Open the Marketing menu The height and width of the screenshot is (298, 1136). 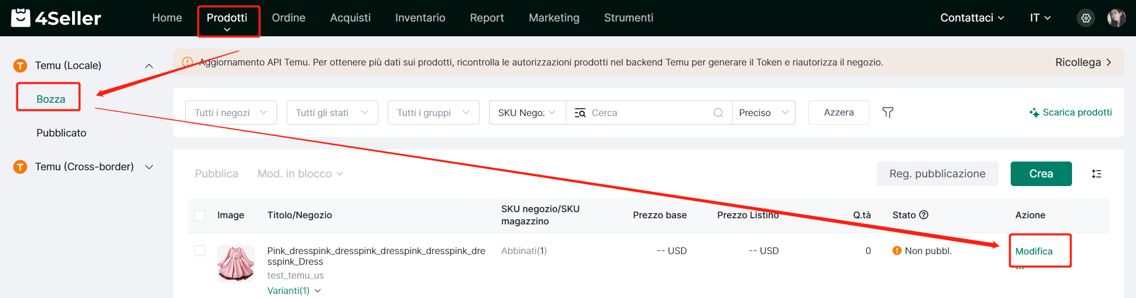(554, 18)
